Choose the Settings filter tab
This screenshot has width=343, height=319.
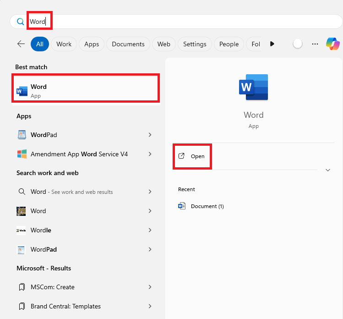pos(195,44)
